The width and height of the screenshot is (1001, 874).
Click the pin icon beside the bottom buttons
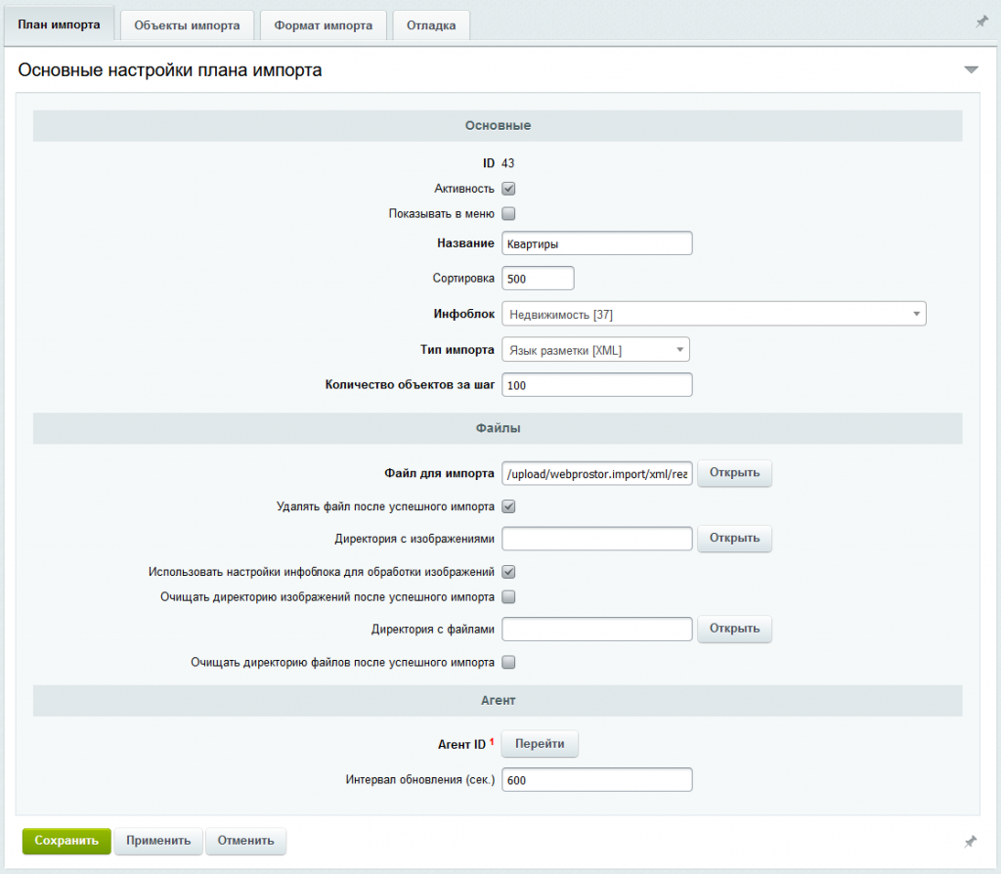[971, 842]
